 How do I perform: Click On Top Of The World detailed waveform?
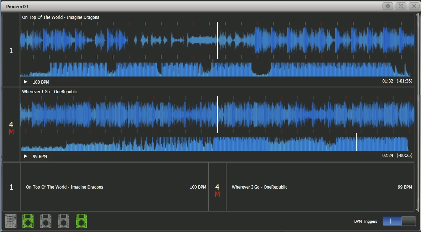pyautogui.click(x=142, y=39)
